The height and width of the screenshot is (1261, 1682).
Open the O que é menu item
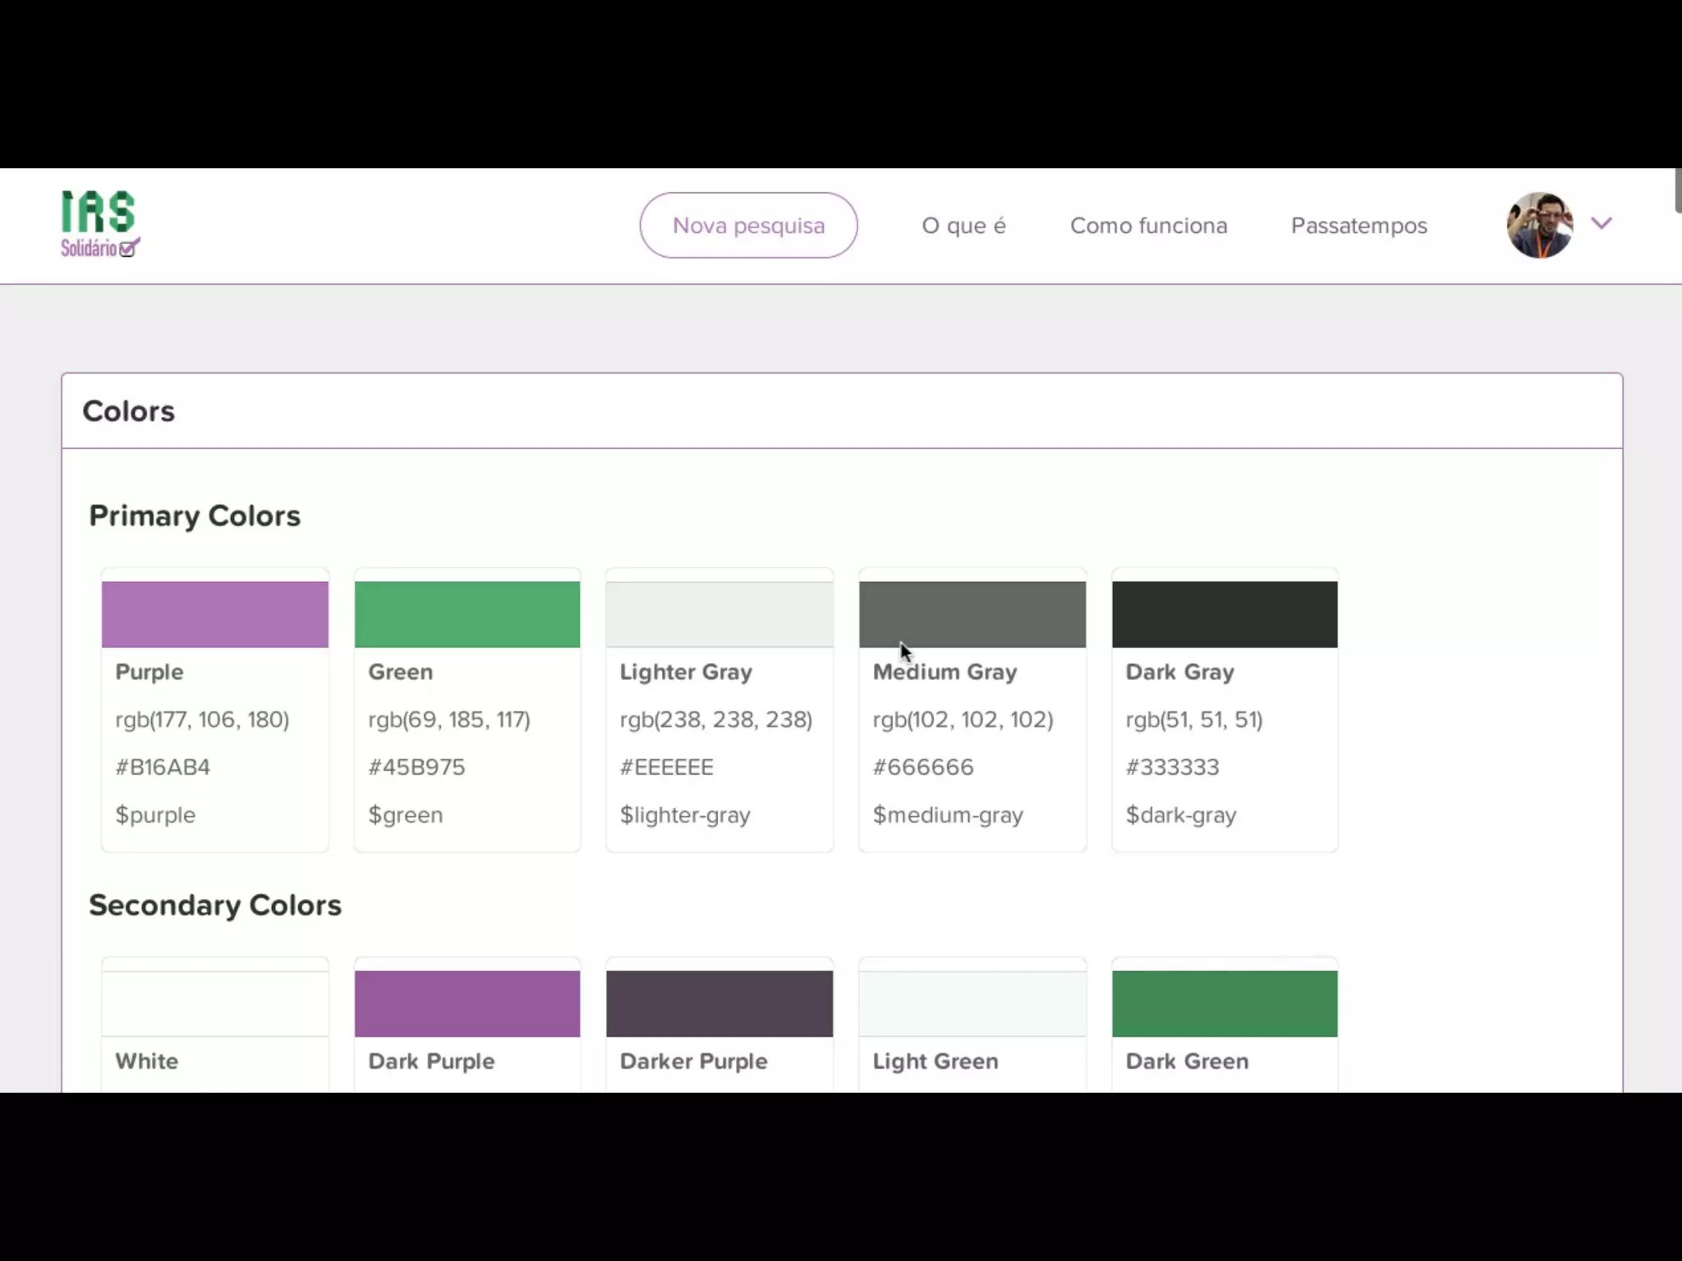(963, 226)
